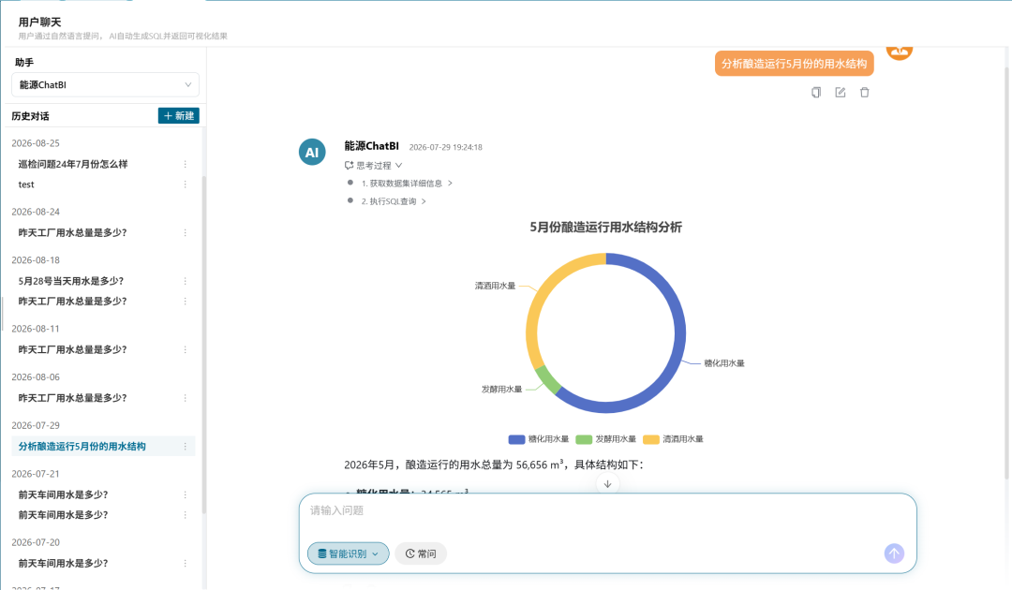Image resolution: width=1012 pixels, height=590 pixels.
Task: Click the blue 糖化用水量 donut segment
Action: [x=679, y=333]
